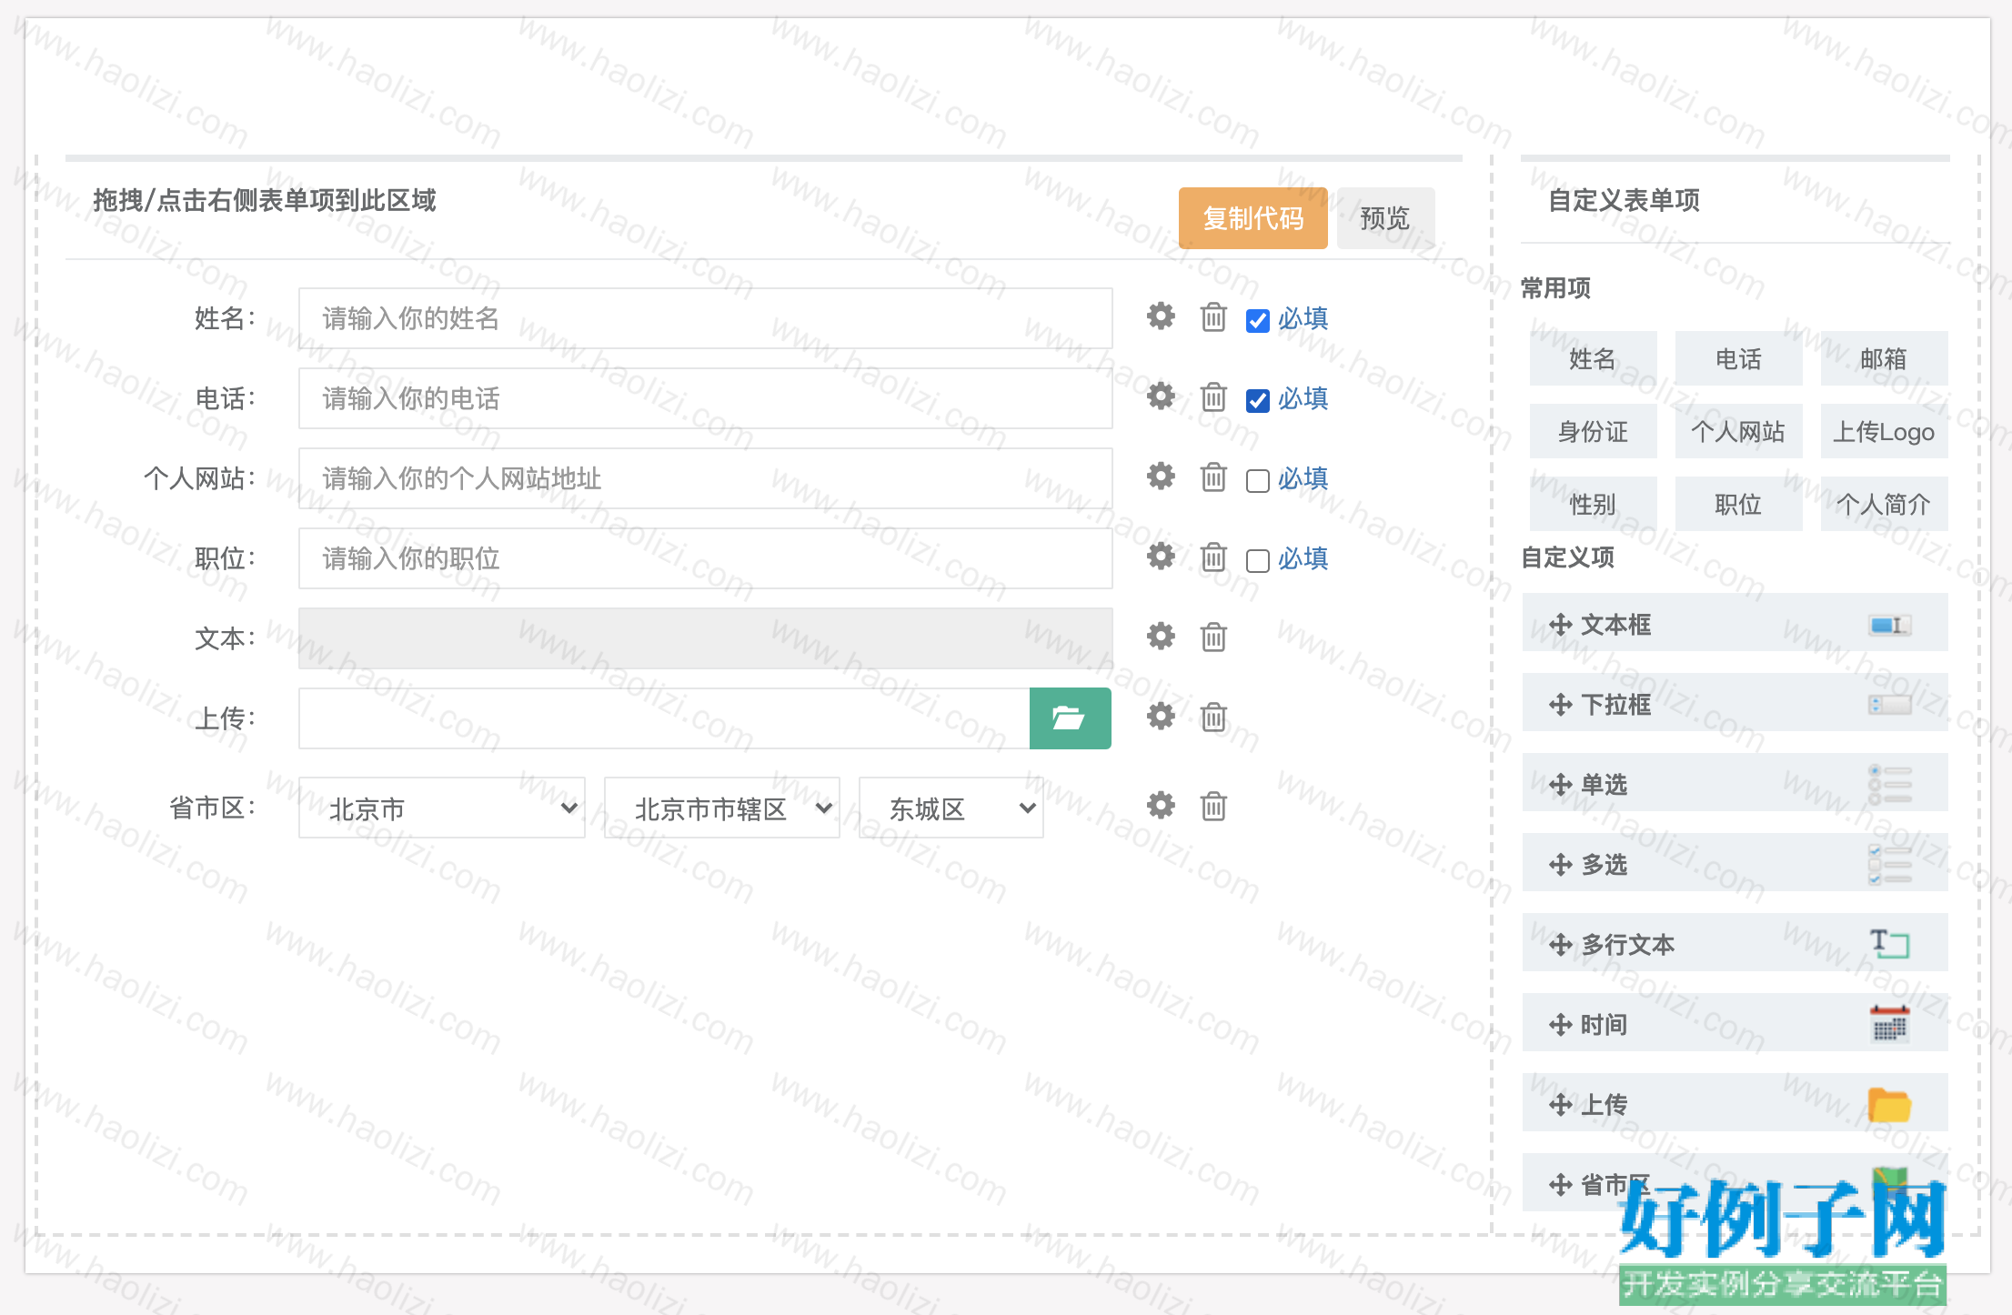Add the 职位 common item
The image size is (2012, 1315).
click(1738, 504)
